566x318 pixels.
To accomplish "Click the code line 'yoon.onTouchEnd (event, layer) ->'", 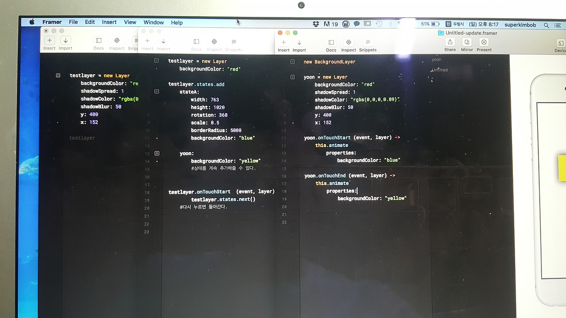I will pyautogui.click(x=350, y=175).
